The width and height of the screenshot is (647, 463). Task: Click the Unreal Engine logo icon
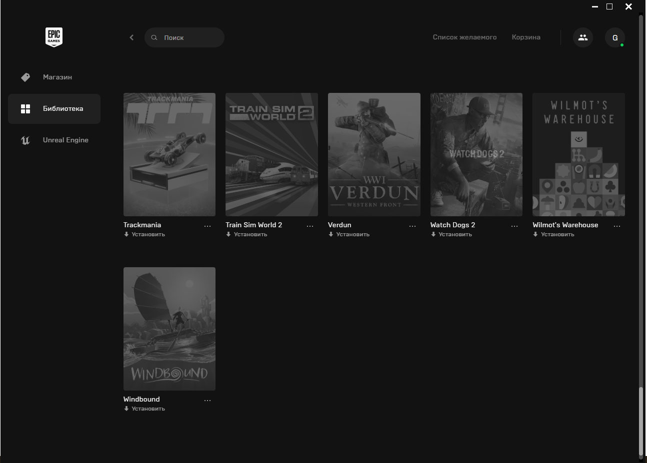point(25,140)
